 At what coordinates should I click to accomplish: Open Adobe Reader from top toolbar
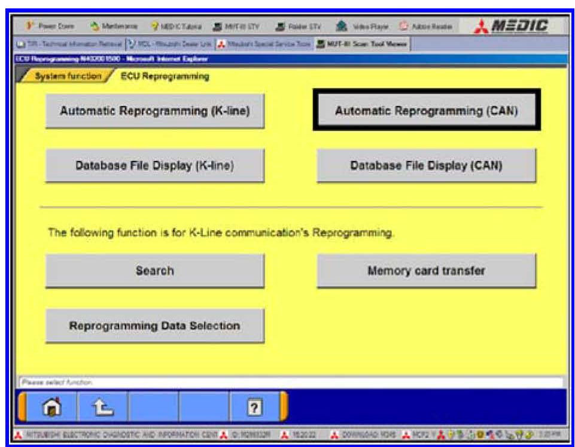pos(427,27)
